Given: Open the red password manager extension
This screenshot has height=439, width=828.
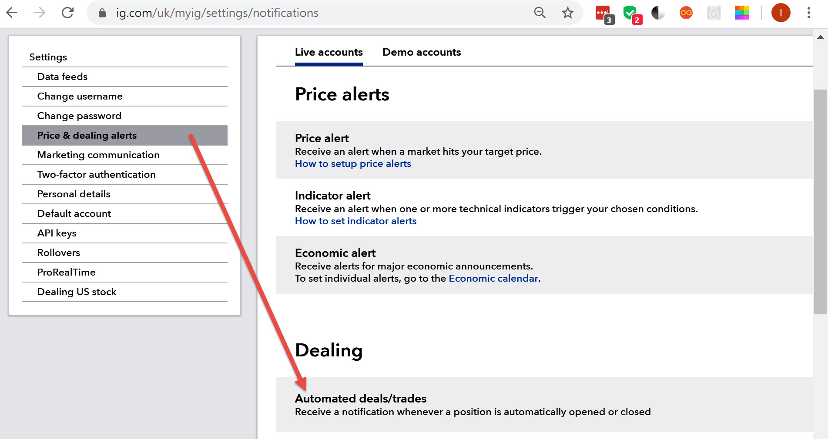Looking at the screenshot, I should coord(603,13).
